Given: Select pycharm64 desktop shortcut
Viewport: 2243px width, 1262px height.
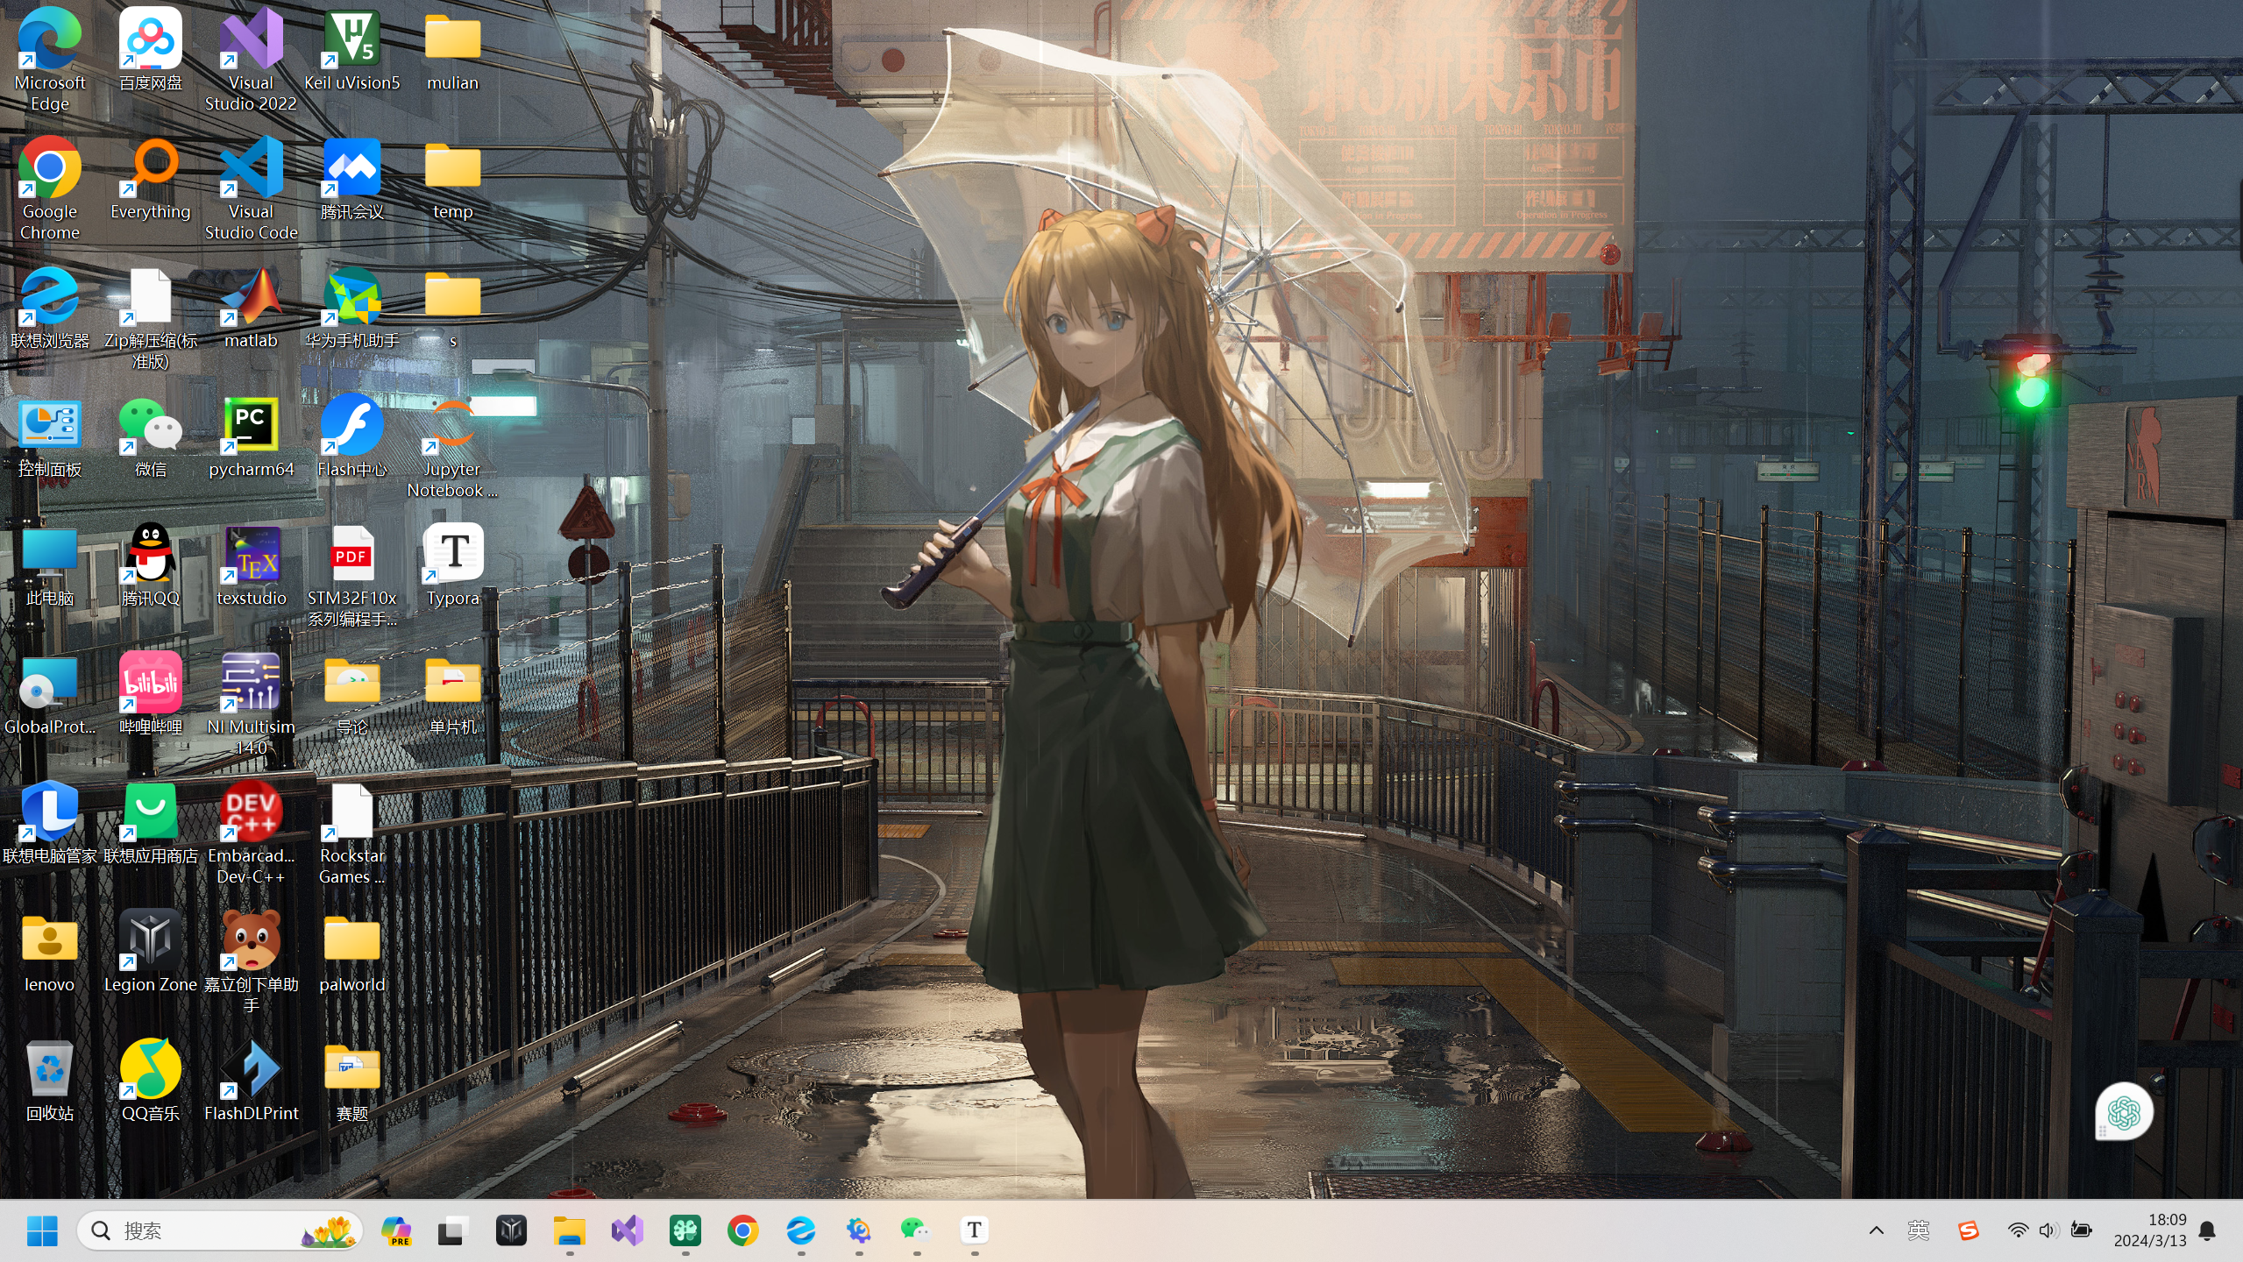Looking at the screenshot, I should coord(252,436).
